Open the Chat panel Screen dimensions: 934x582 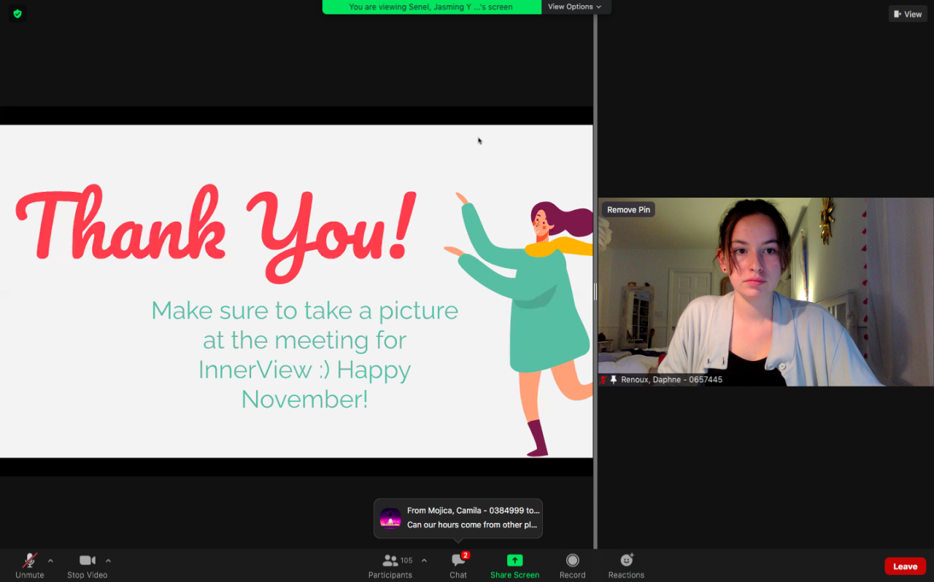458,565
